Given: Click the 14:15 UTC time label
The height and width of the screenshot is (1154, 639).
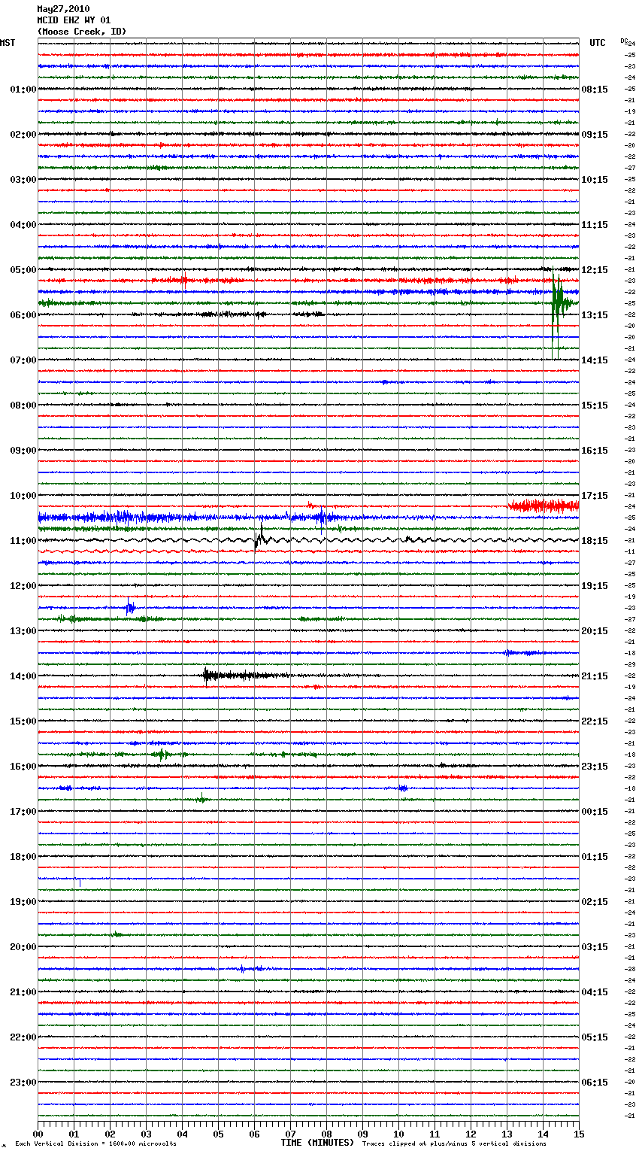Looking at the screenshot, I should (x=595, y=360).
